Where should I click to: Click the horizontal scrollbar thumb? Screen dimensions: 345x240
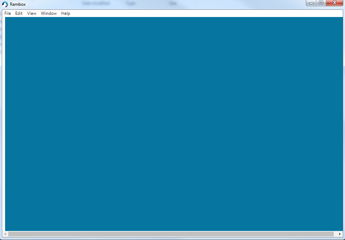(x=171, y=234)
